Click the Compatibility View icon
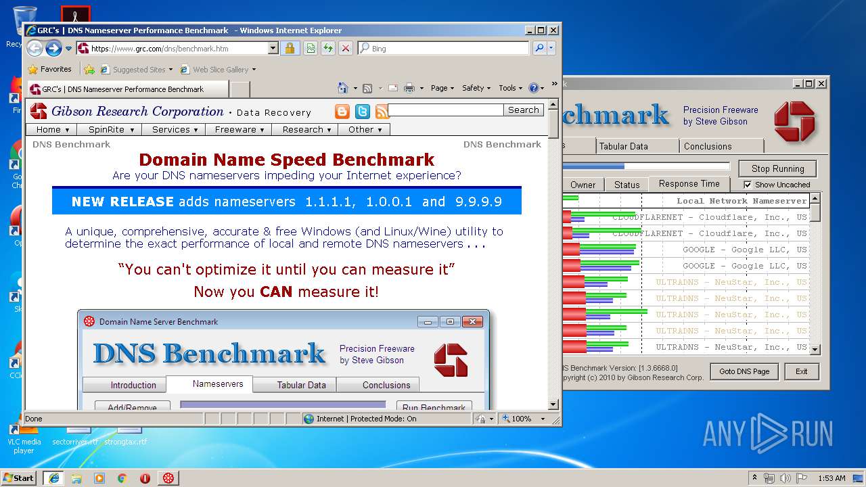The height and width of the screenshot is (487, 866). point(310,48)
